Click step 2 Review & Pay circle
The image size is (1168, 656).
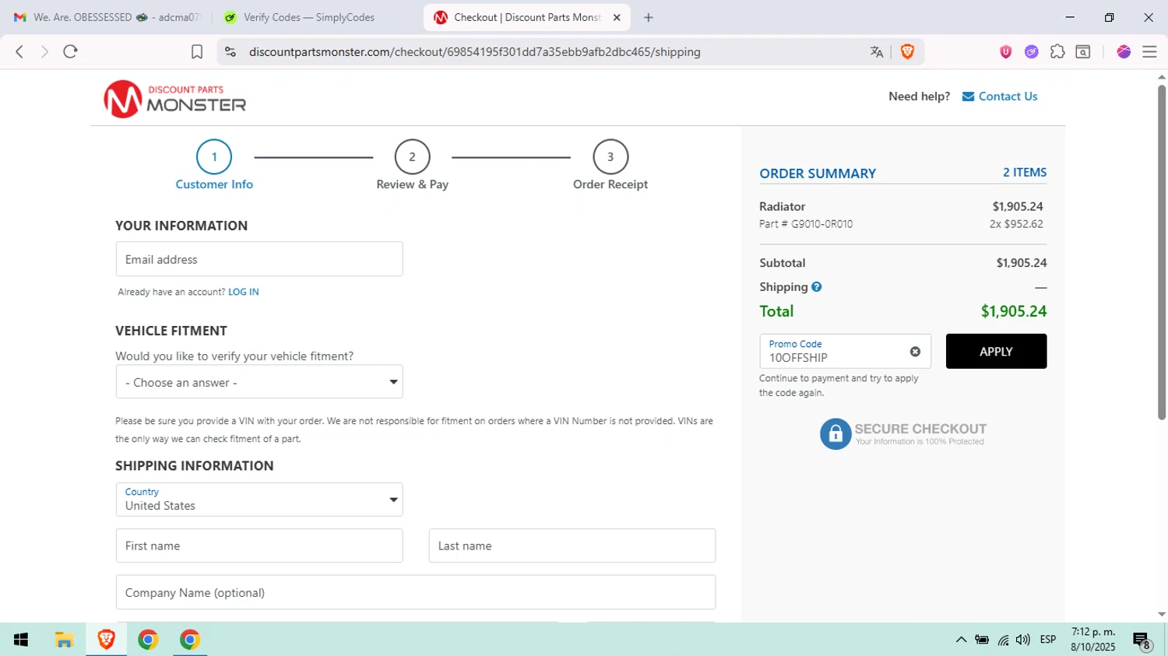(x=412, y=157)
